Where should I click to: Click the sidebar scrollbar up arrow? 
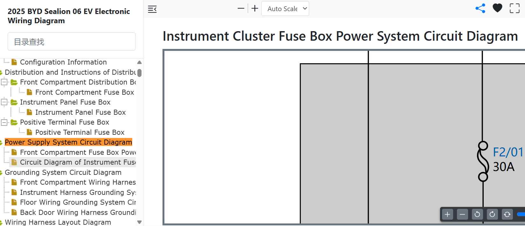click(x=139, y=62)
